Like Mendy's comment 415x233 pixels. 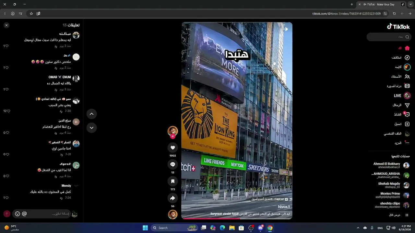point(7,198)
